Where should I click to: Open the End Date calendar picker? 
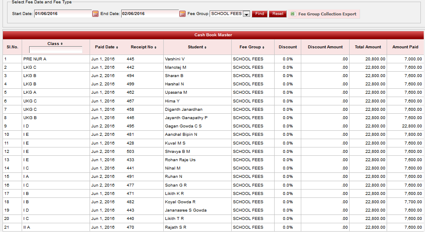tap(182, 14)
